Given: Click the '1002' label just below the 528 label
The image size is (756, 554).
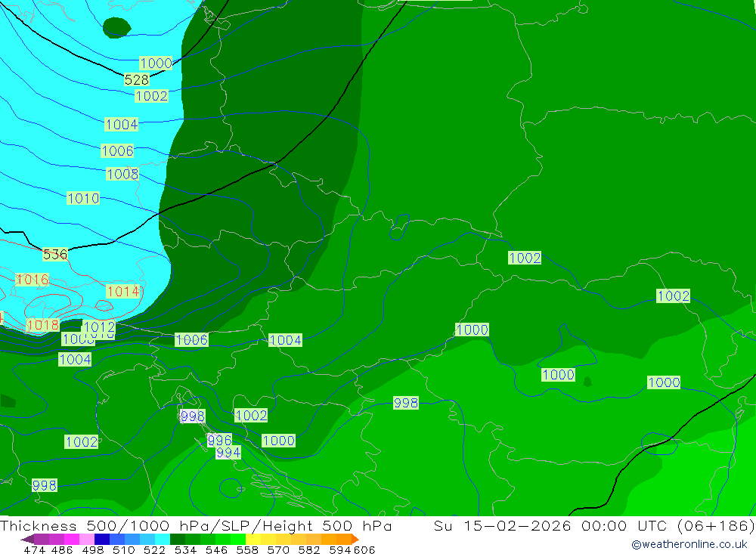Looking at the screenshot, I should [151, 96].
